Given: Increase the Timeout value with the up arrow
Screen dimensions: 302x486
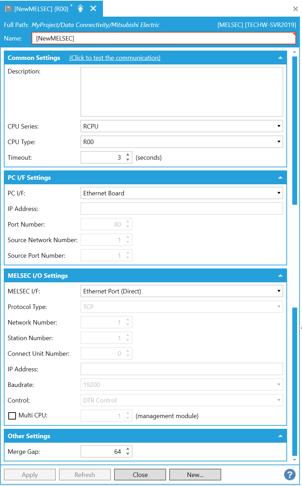Looking at the screenshot, I should (128, 155).
